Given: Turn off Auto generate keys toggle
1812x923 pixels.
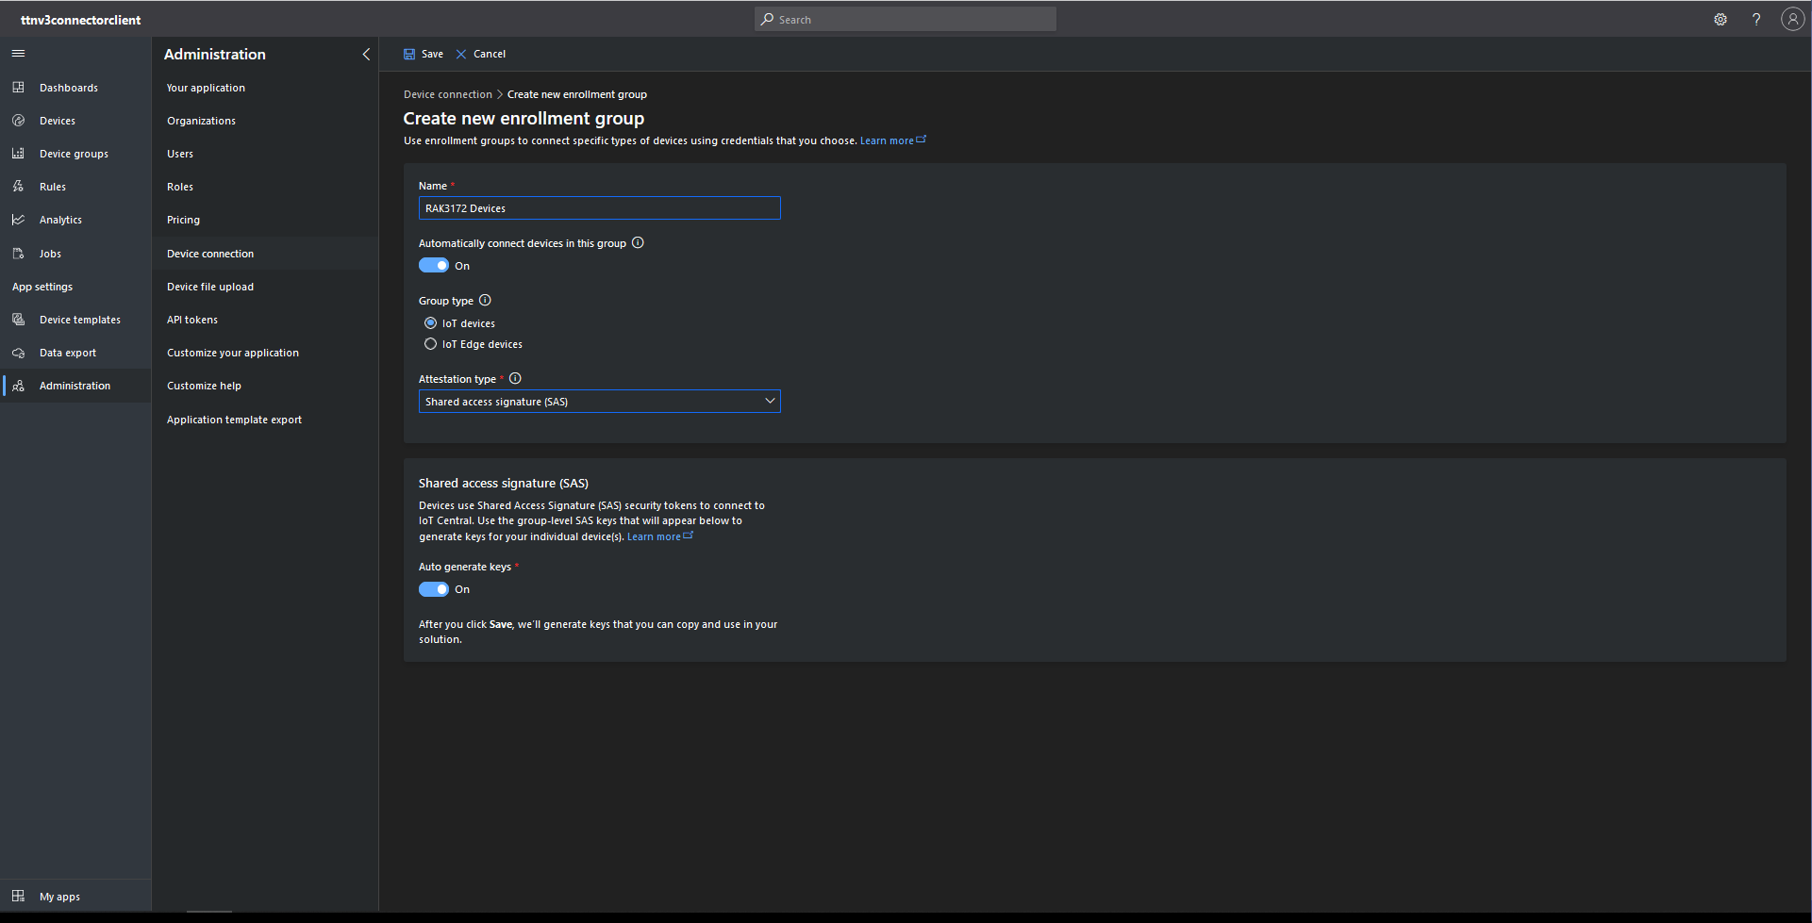Looking at the screenshot, I should pyautogui.click(x=434, y=589).
